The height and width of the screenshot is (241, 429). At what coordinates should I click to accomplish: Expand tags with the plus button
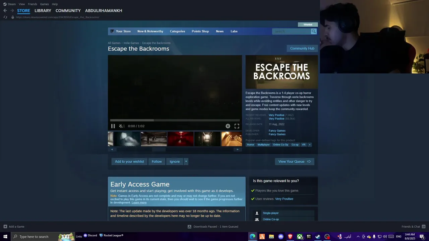[x=310, y=145]
